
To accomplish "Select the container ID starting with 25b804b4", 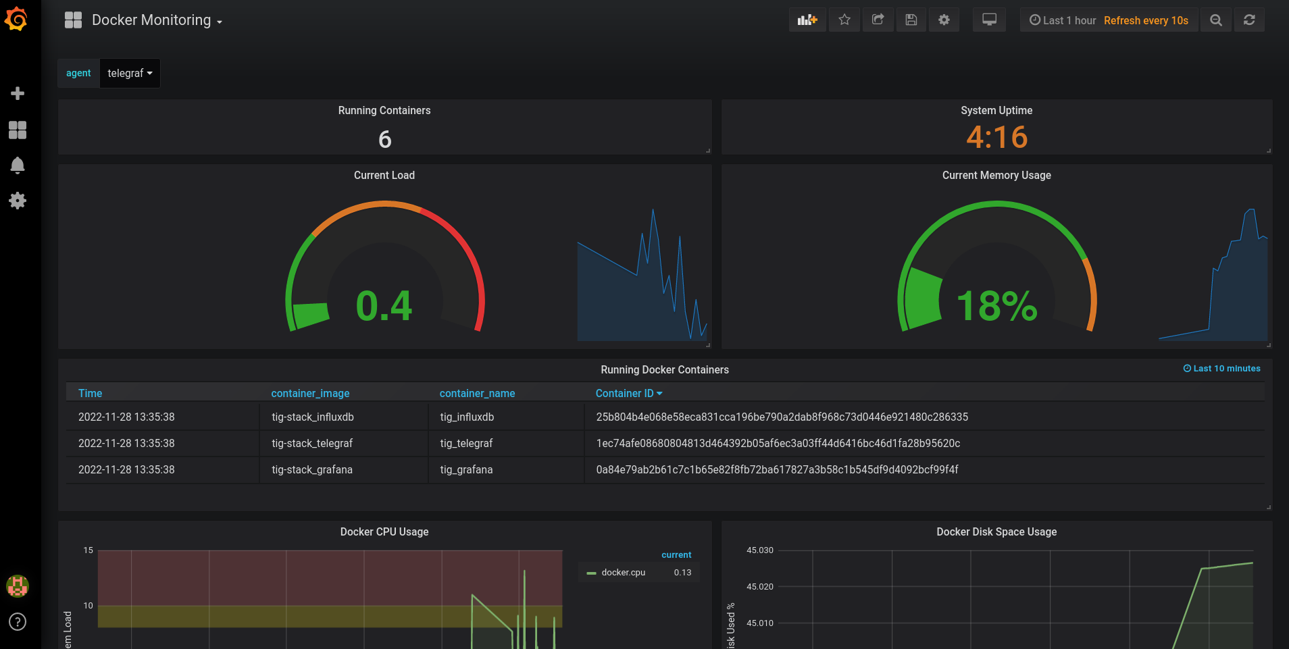I will point(782,417).
